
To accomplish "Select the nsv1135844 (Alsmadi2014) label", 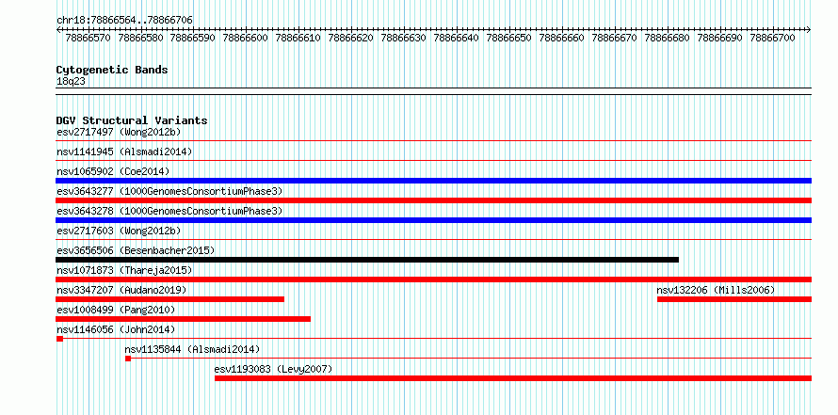I will pyautogui.click(x=192, y=349).
